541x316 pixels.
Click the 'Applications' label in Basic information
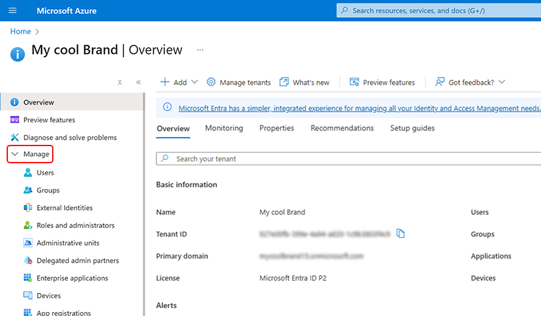point(491,255)
